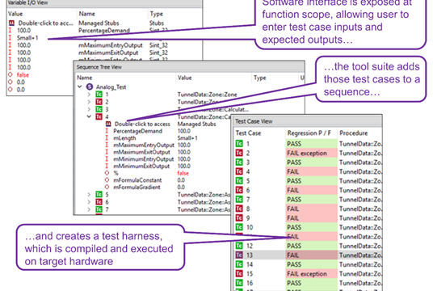Collapse the Analog_Test tree node
Viewport: 433px width, 291px height.
click(80, 86)
